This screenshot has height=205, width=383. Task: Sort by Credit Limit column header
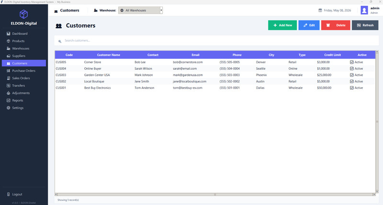tap(332, 55)
